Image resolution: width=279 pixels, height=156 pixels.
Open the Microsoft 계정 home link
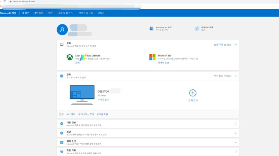click(8, 13)
